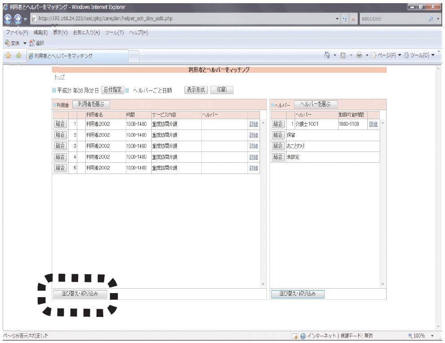Go back with the browser back arrow
Viewport: 445px width, 343px height.
tap(8, 19)
